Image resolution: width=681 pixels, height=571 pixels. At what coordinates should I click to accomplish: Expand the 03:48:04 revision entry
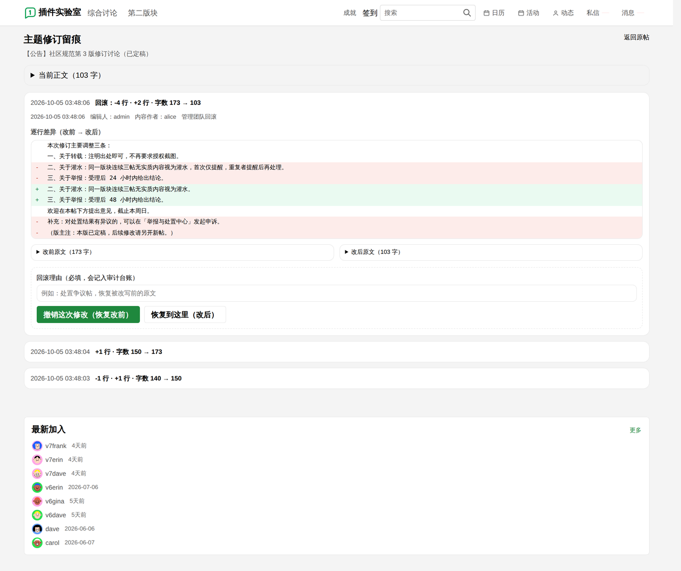336,352
